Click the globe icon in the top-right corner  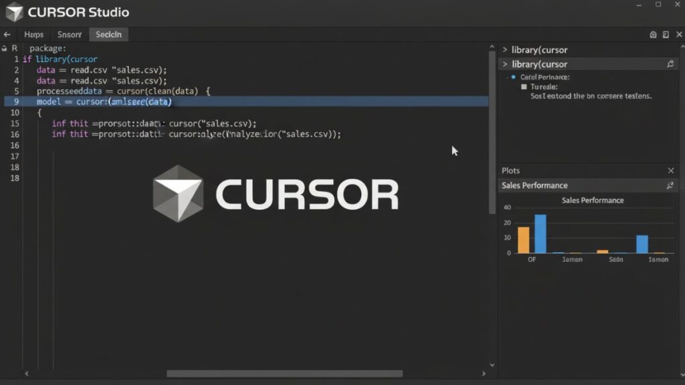(653, 33)
